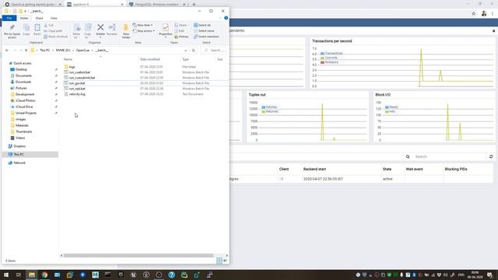Viewport: 498px width, 280px height.
Task: Open Explorer's help question mark icon
Action: [226, 18]
